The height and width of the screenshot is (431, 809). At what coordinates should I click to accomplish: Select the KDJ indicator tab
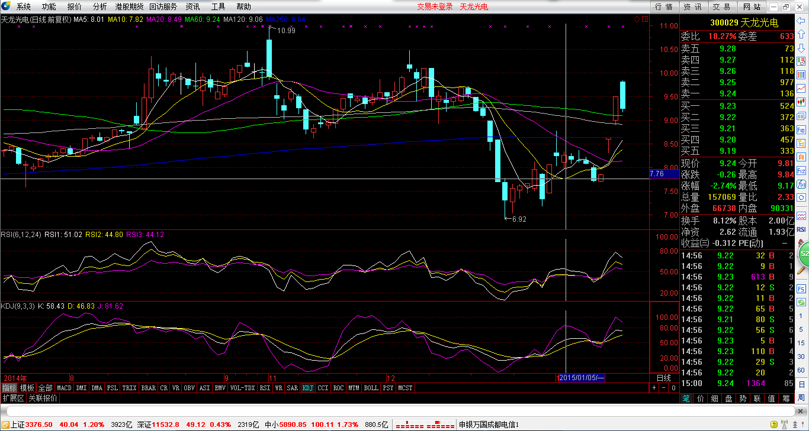307,388
